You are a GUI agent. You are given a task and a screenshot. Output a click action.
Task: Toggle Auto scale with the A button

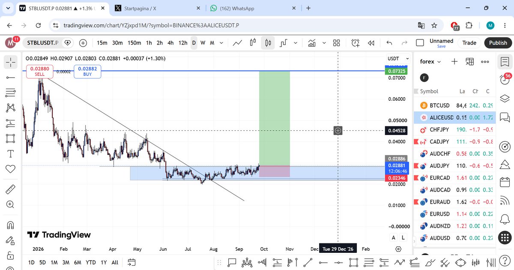tap(394, 237)
